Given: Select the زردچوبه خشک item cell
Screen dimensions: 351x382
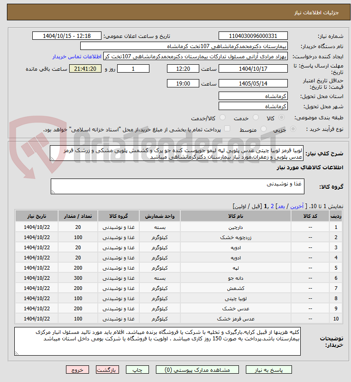Looking at the screenshot, I should point(236,237).
